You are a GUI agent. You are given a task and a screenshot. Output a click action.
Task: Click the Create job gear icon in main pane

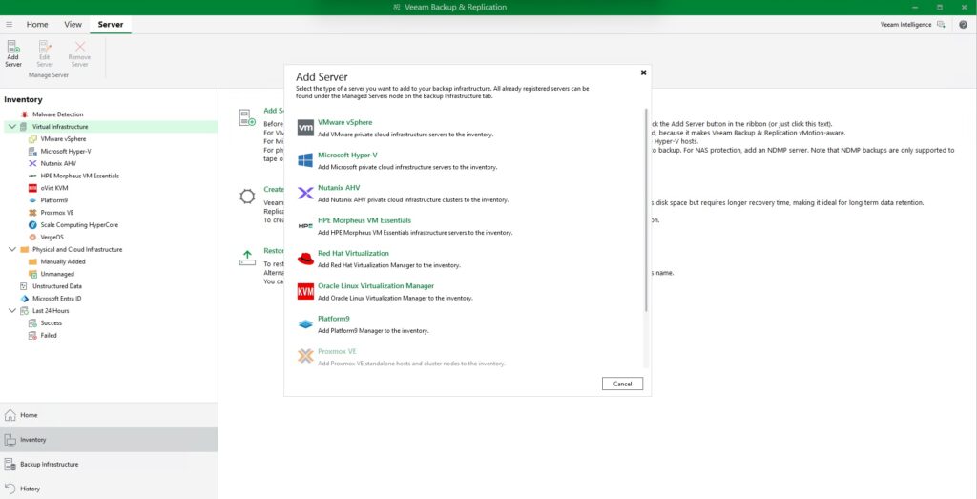tap(247, 197)
